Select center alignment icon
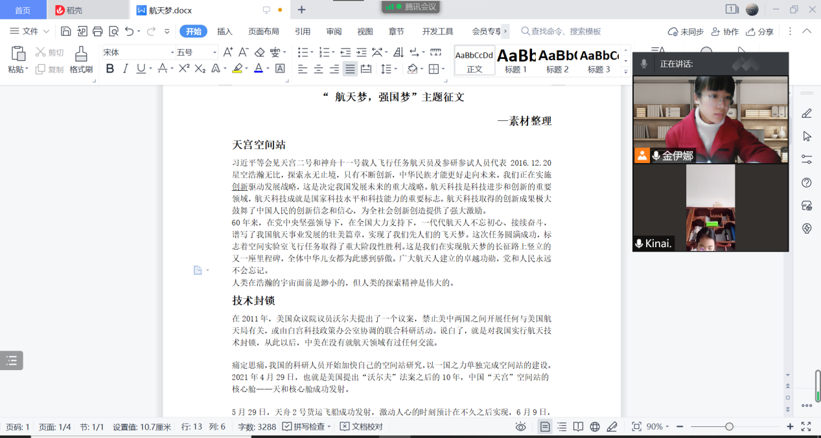Screen dimensions: 821x438 319,69
